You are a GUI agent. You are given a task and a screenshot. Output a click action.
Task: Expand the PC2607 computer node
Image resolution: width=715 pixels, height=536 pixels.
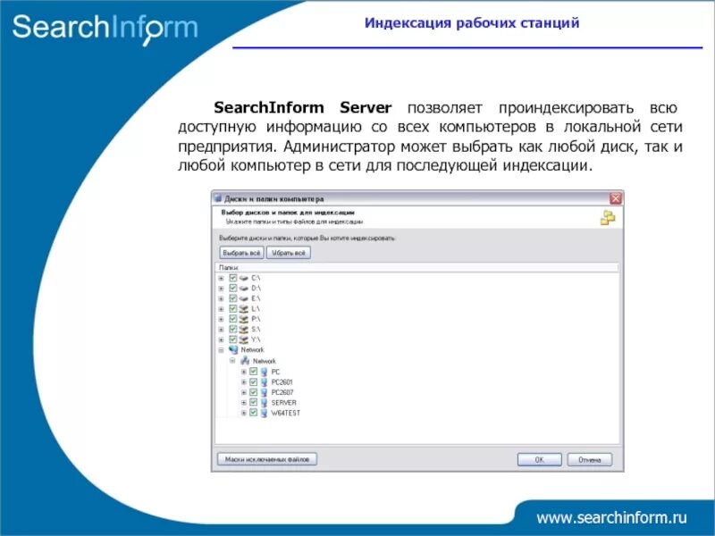[243, 392]
